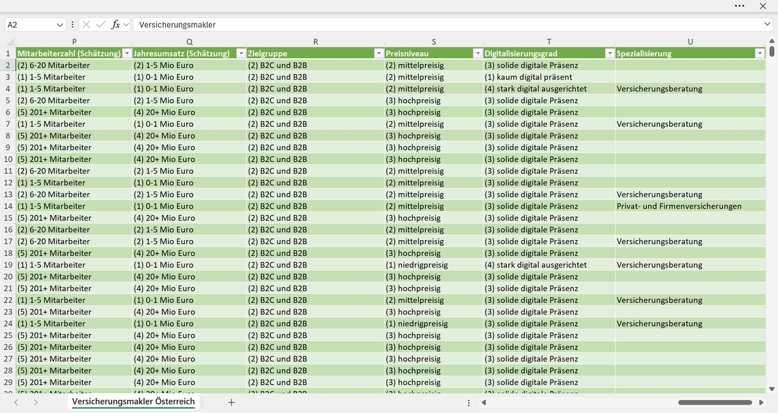Confirm entry with the checkmark icon

click(x=100, y=25)
